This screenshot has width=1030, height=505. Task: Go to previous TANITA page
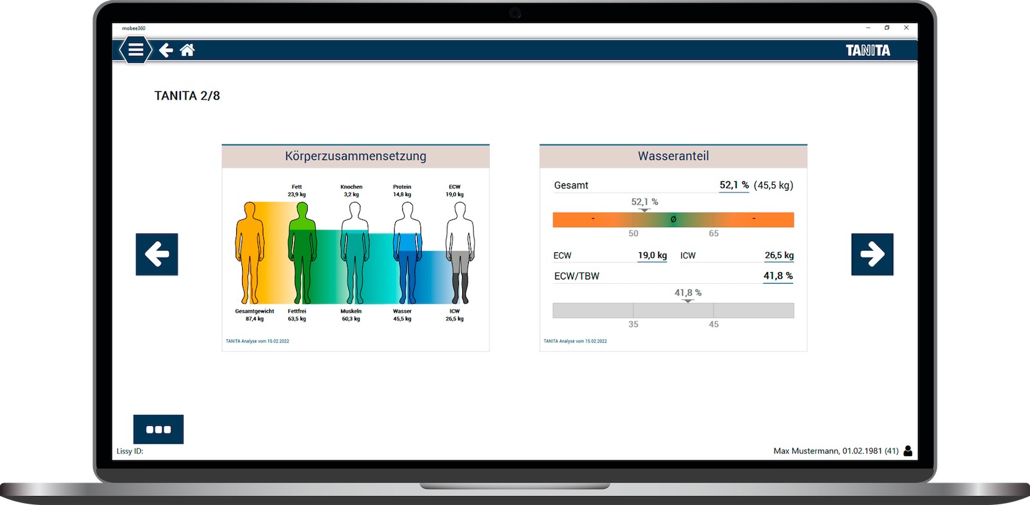[156, 254]
